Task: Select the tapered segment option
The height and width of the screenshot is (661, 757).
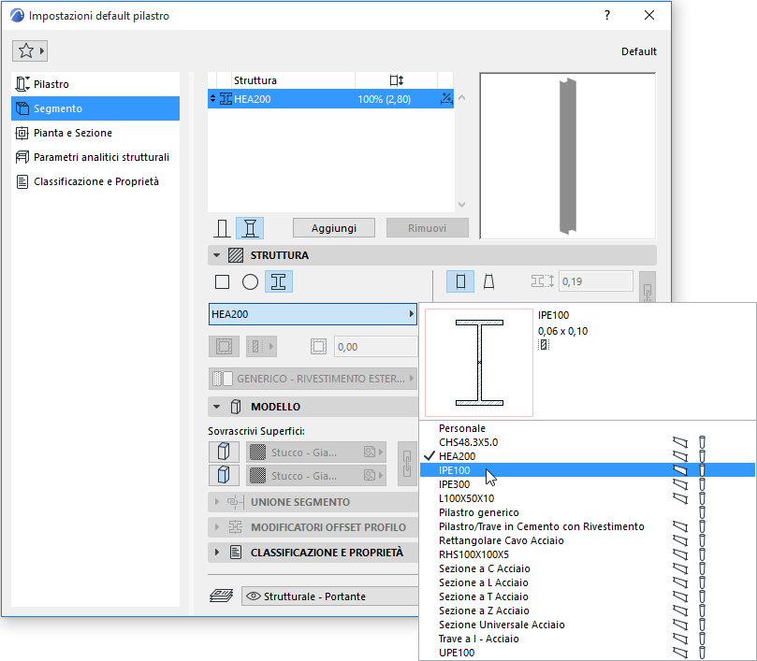Action: pyautogui.click(x=488, y=281)
